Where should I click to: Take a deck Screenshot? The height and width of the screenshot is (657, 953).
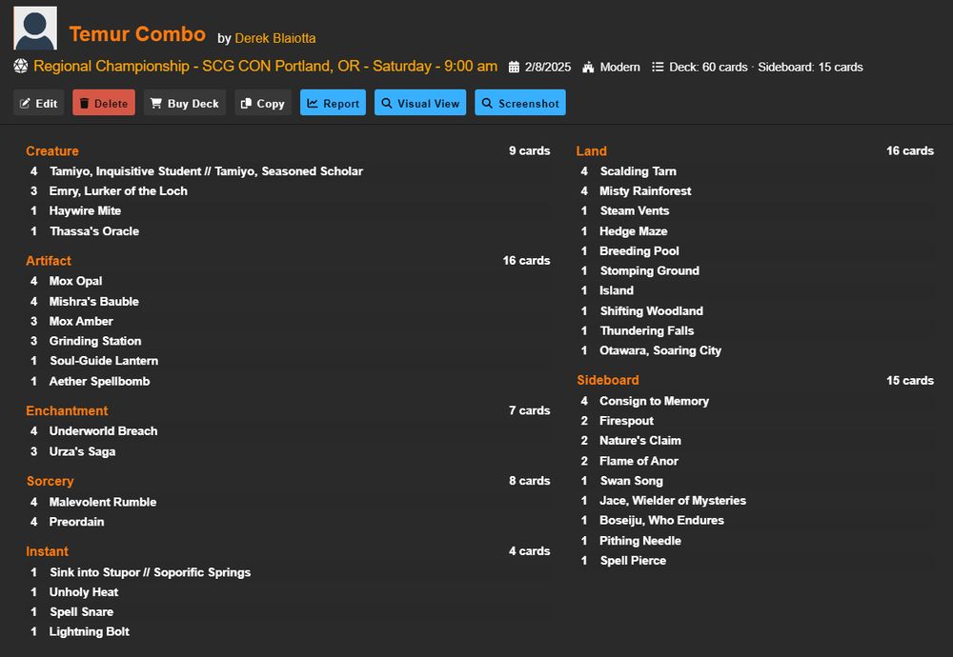click(520, 103)
